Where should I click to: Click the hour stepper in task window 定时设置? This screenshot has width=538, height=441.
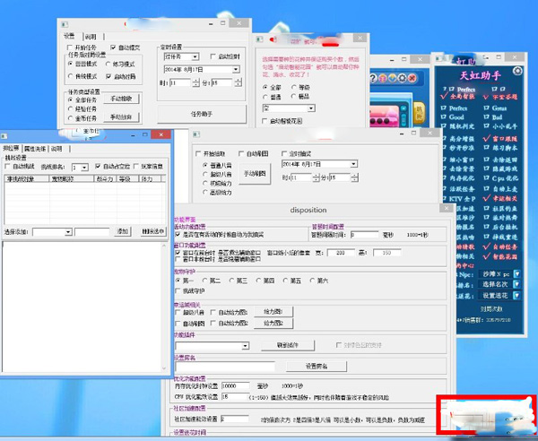(195, 82)
